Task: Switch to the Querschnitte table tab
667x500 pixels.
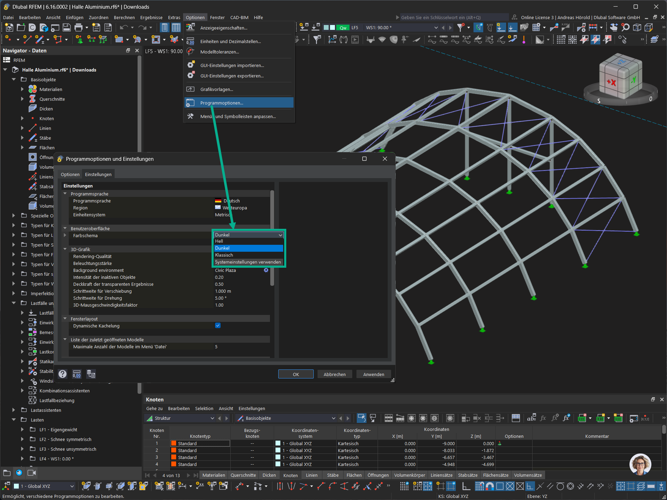Action: coord(243,475)
